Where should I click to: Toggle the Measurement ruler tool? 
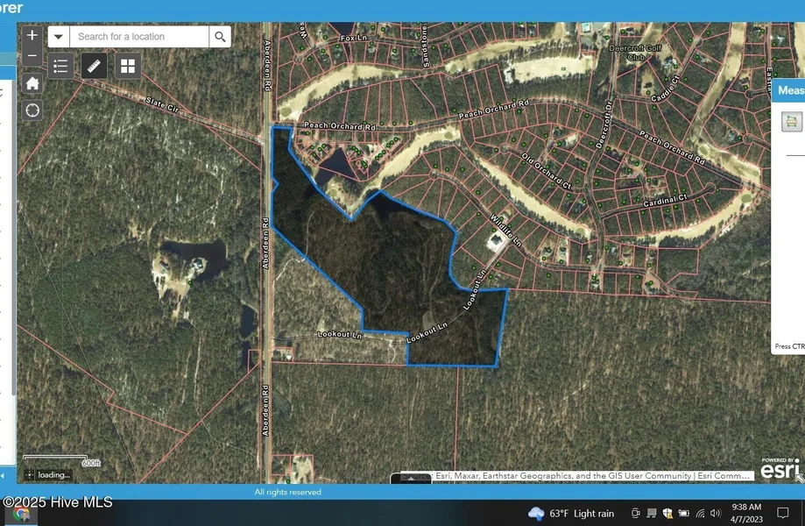click(95, 66)
